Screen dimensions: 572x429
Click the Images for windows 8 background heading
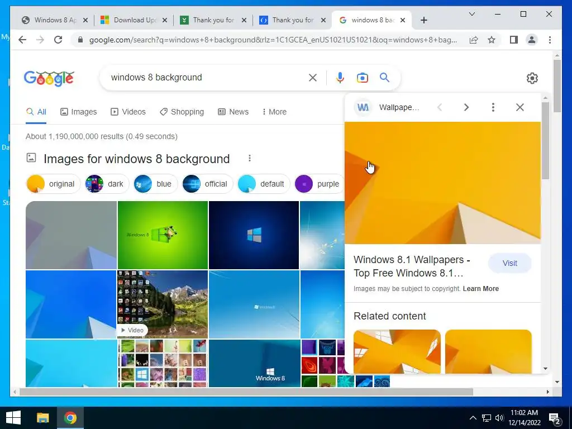(136, 159)
